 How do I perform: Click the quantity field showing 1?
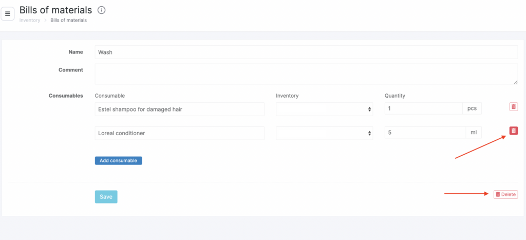(x=423, y=109)
